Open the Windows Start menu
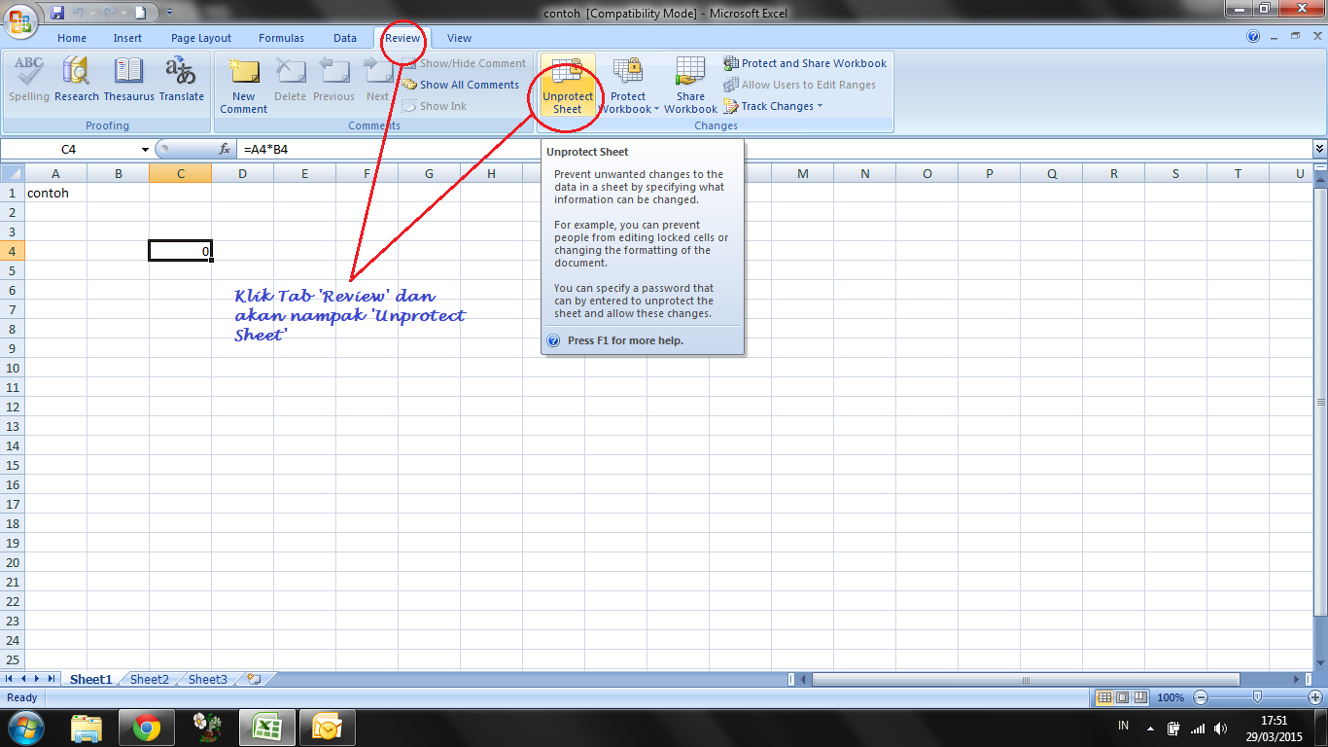The image size is (1328, 747). [x=24, y=727]
